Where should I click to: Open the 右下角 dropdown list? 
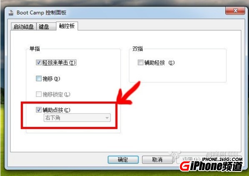[77, 118]
